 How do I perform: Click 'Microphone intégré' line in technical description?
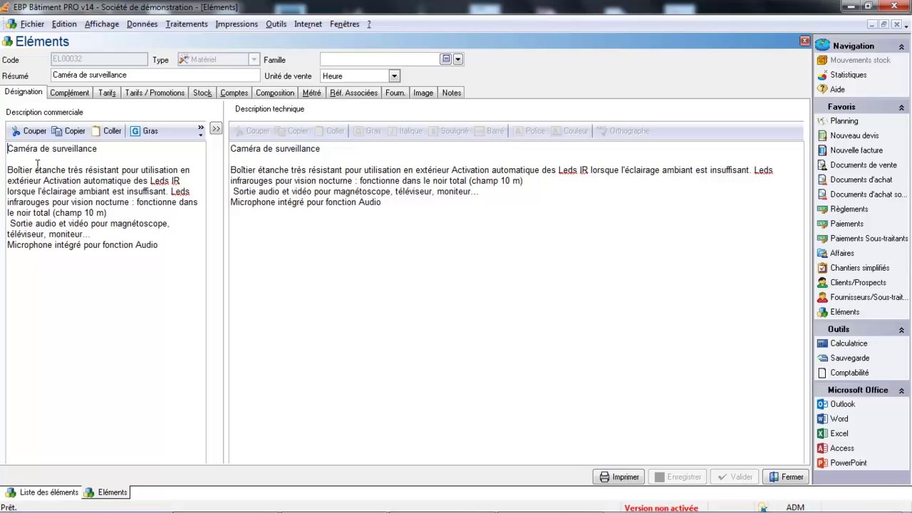(305, 202)
